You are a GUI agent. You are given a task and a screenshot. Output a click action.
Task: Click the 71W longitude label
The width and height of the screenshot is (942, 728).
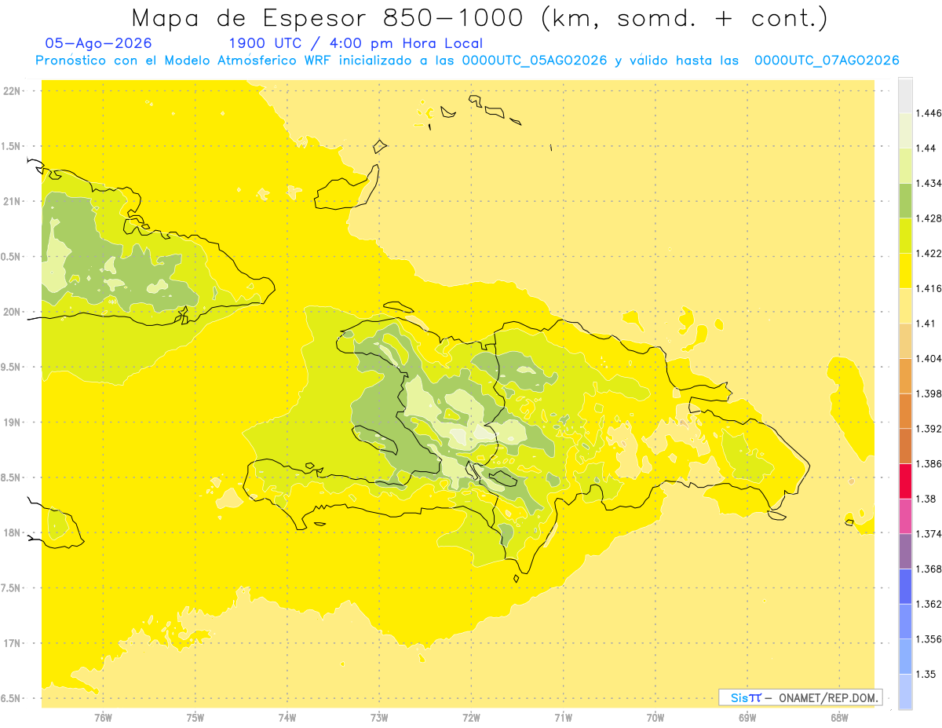[563, 718]
